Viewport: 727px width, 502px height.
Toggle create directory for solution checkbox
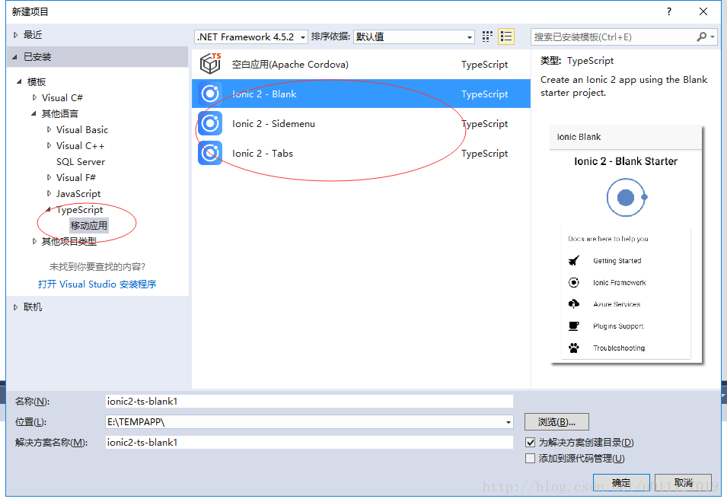(530, 442)
